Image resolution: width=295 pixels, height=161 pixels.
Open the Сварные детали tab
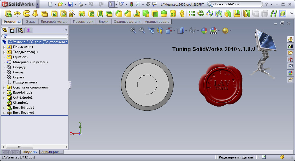point(127,22)
